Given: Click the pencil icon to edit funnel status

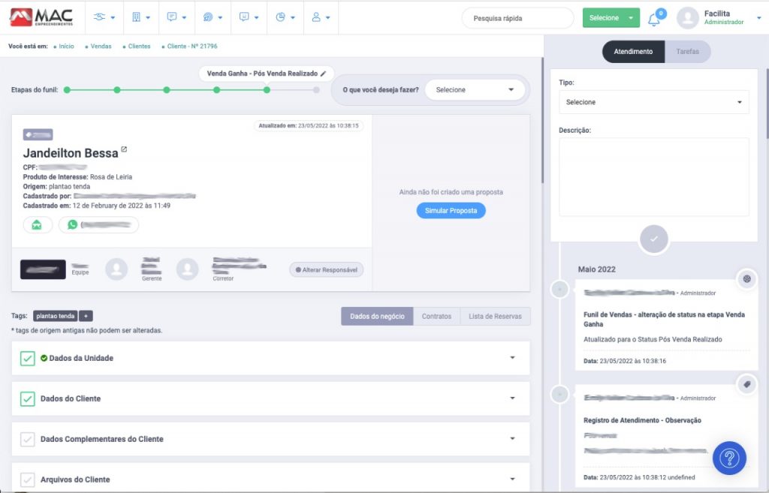Looking at the screenshot, I should coord(324,74).
